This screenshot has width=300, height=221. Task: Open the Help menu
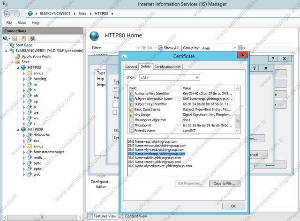point(36,23)
